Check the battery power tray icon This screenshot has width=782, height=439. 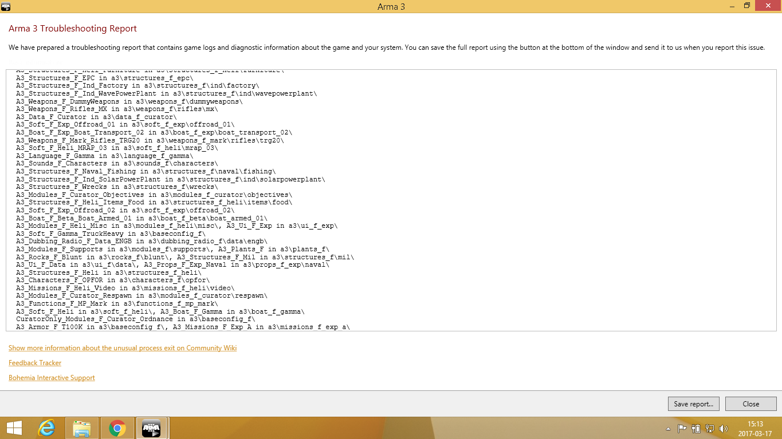point(696,428)
